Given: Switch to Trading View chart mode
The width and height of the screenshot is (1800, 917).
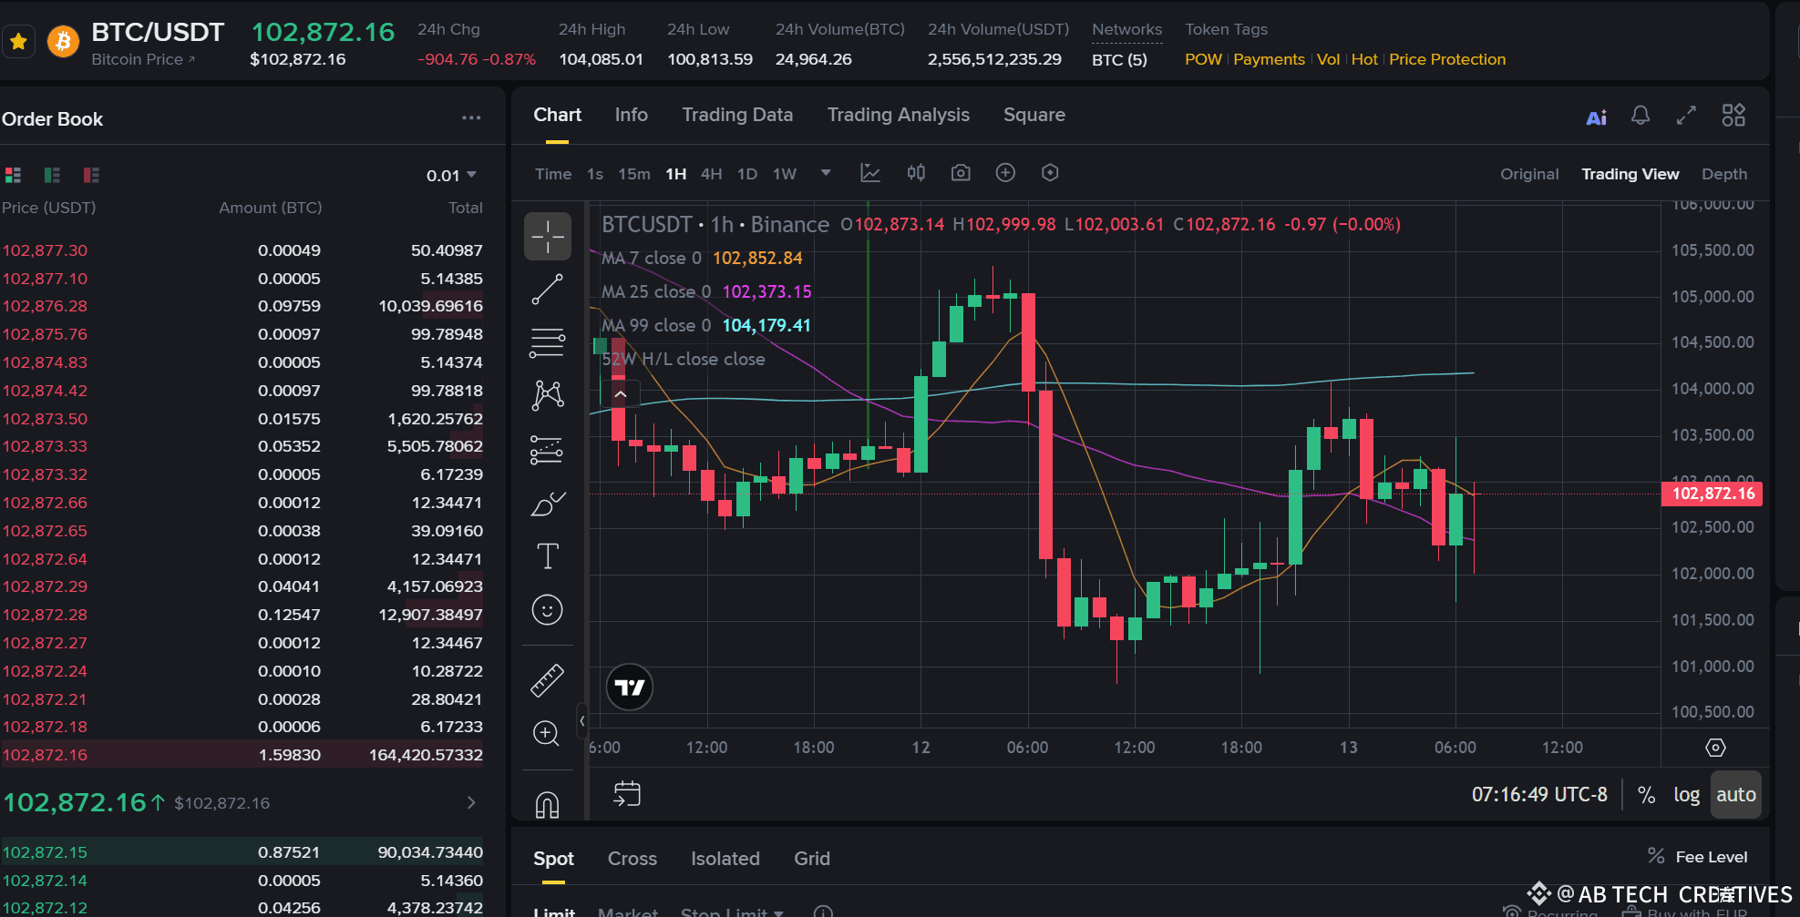Looking at the screenshot, I should (x=1630, y=174).
